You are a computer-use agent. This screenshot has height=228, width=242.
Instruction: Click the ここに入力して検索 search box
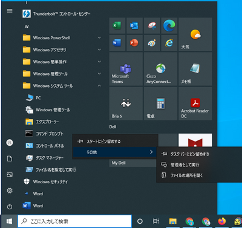coord(75,221)
